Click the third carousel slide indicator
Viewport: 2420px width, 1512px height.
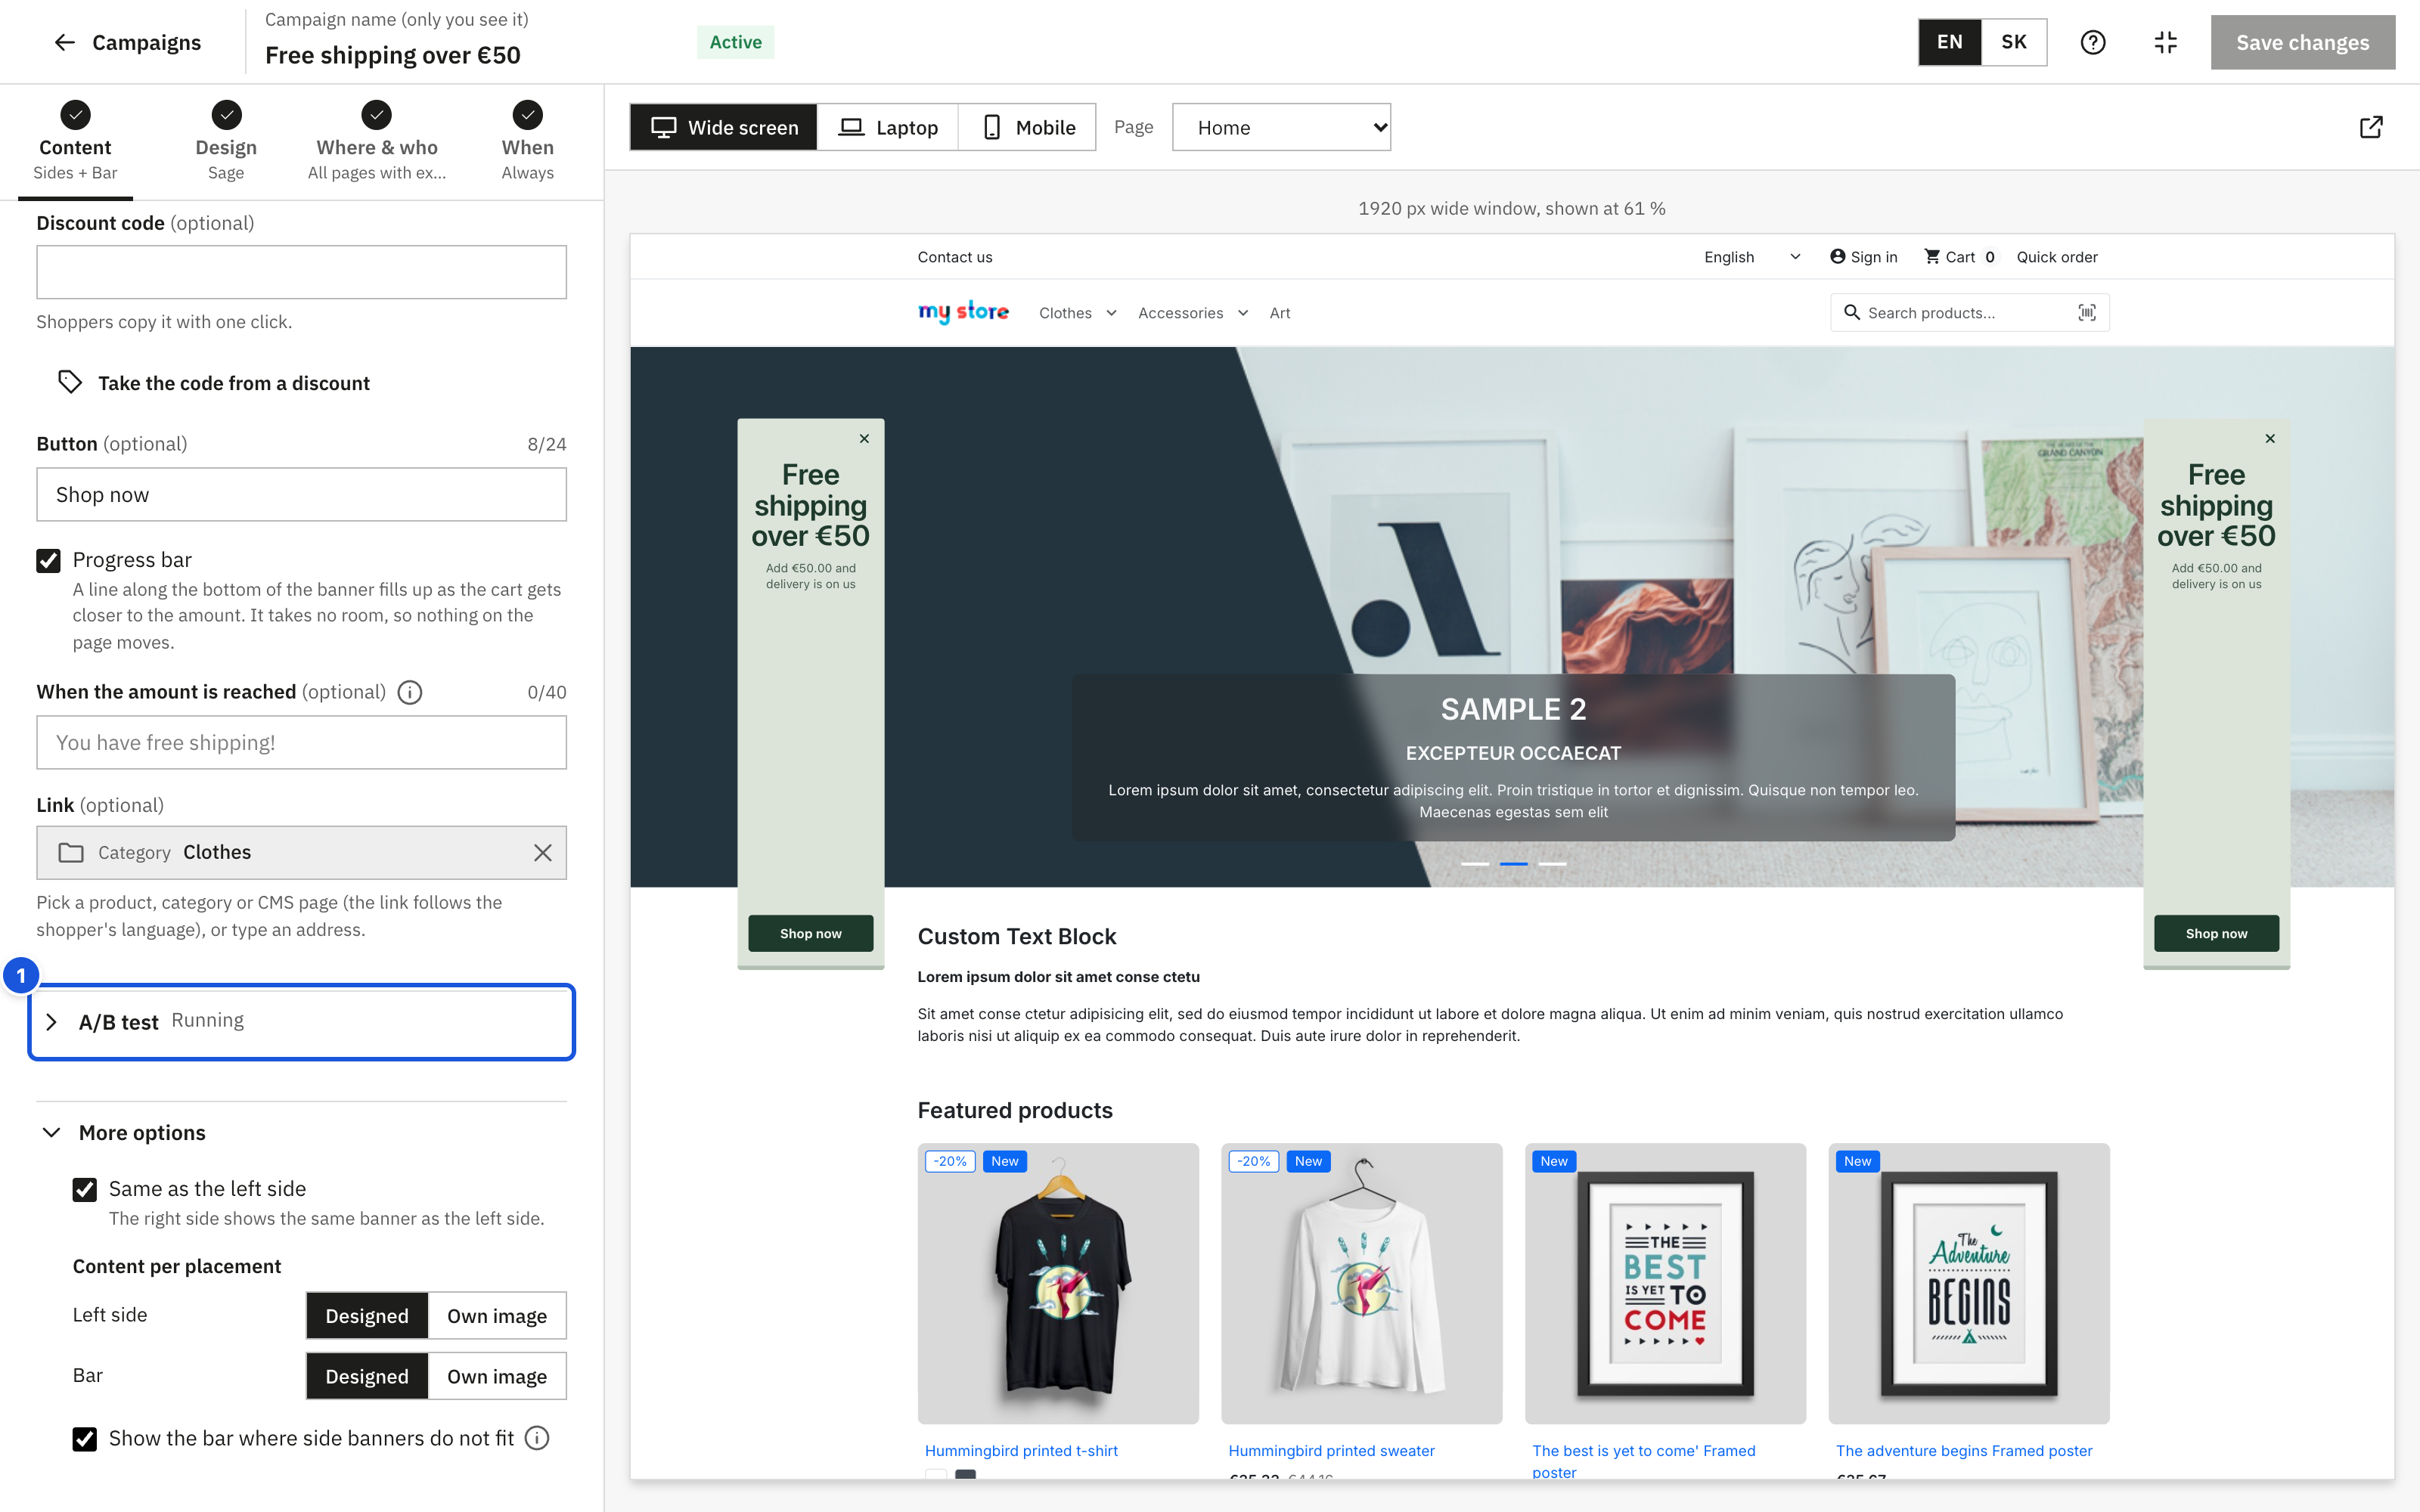click(1552, 863)
